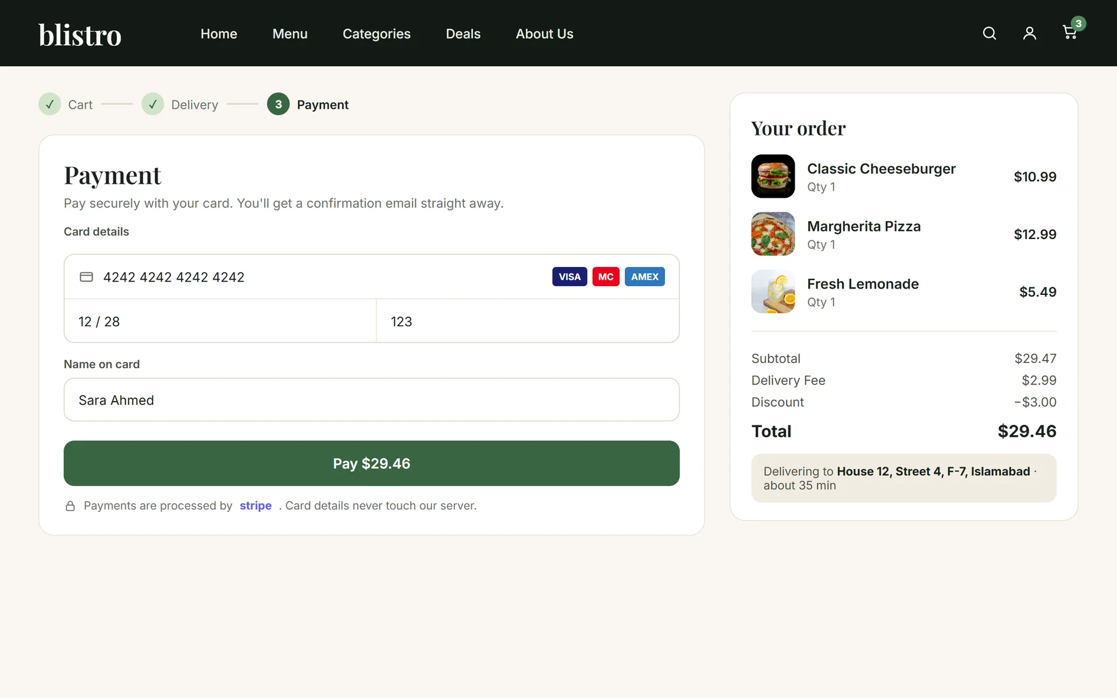Click the Margherita Pizza thumbnail
The height and width of the screenshot is (698, 1117).
[x=773, y=234]
